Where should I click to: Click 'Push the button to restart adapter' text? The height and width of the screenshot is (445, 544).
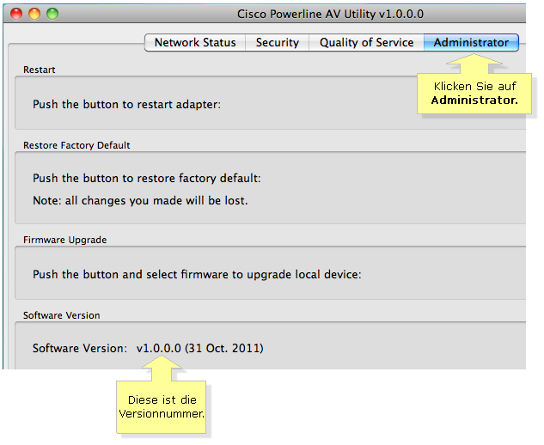(126, 105)
